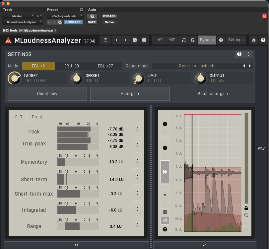The height and width of the screenshot is (249, 269).
Task: Click the host BYPASS button
Action: point(109,16)
